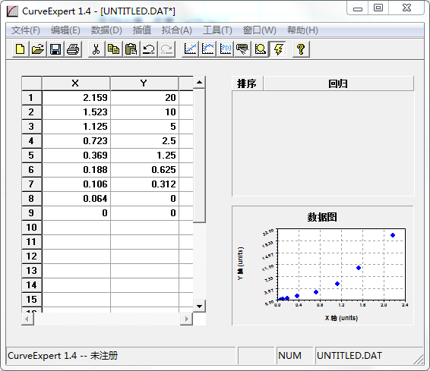Click empty Y cell in row 11
This screenshot has width=430, height=371.
pos(144,242)
